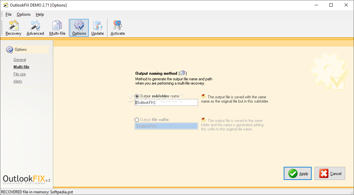The height and width of the screenshot is (195, 354).
Task: Click the multi-file icon beside Output naming method
Action: coord(183,73)
